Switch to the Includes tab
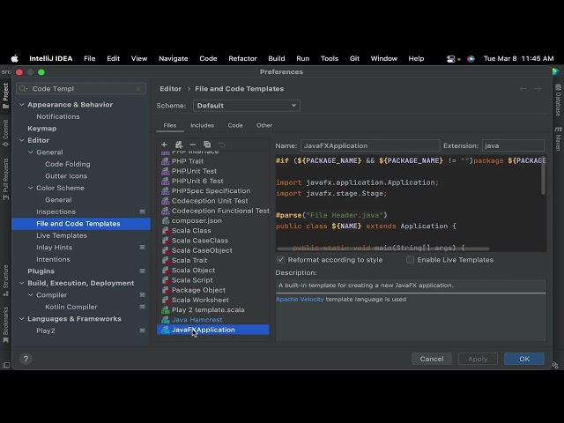Screen dimensions: 564x423 click(x=202, y=125)
